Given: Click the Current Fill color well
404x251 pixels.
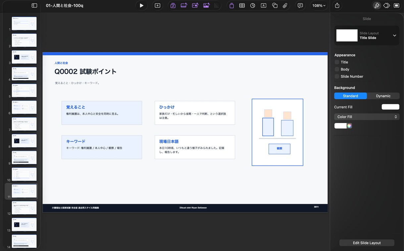Looking at the screenshot, I should tap(390, 107).
